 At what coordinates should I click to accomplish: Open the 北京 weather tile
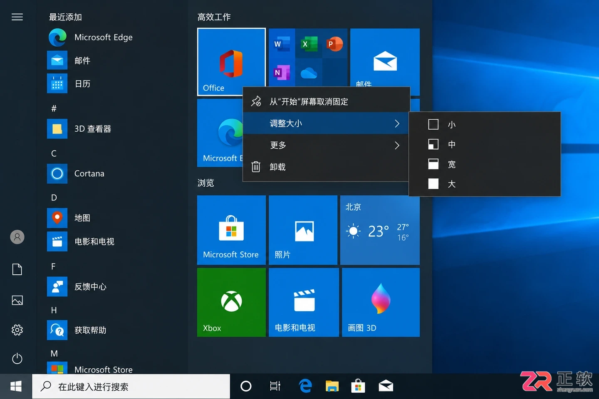pos(380,230)
